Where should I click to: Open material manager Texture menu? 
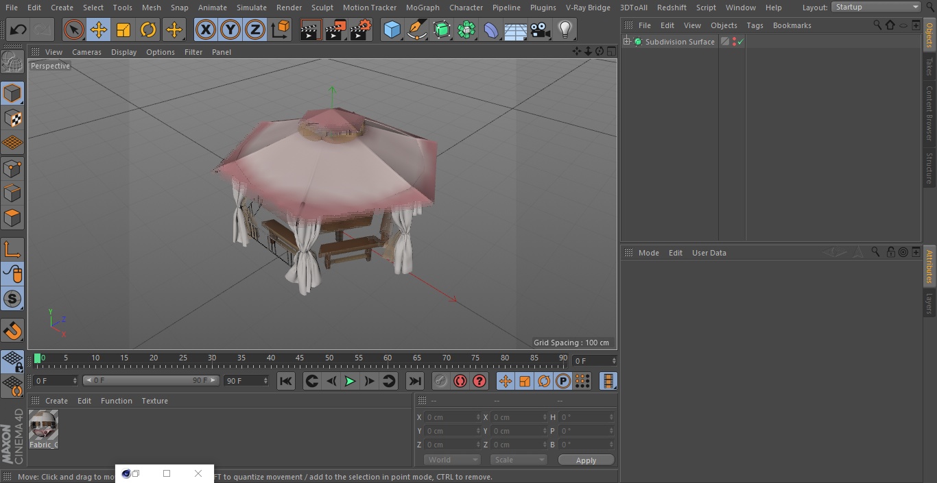tap(155, 401)
